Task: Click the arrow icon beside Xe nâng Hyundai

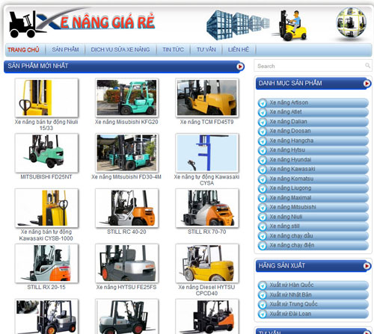Action: tap(263, 160)
